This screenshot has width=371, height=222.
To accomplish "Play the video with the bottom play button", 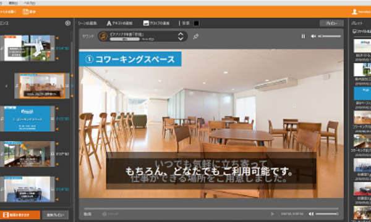I will click(273, 214).
